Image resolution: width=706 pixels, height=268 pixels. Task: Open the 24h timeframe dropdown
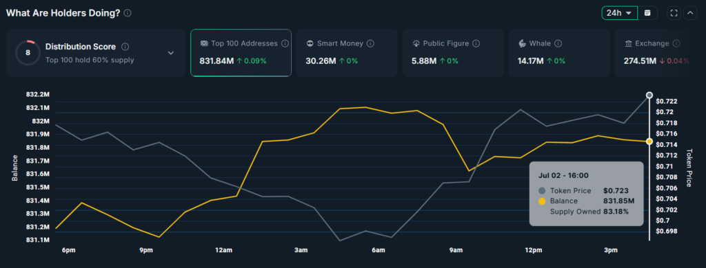coord(620,13)
